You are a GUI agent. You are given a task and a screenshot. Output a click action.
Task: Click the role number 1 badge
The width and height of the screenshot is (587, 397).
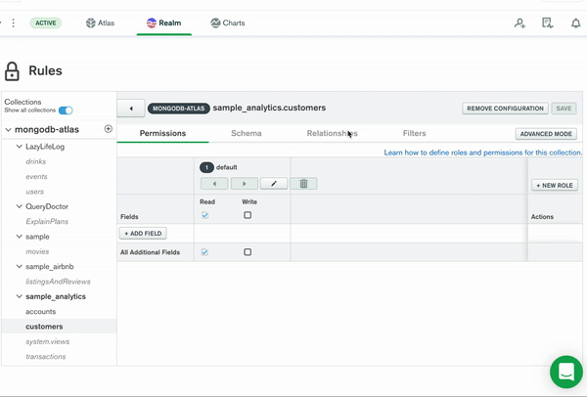point(206,167)
